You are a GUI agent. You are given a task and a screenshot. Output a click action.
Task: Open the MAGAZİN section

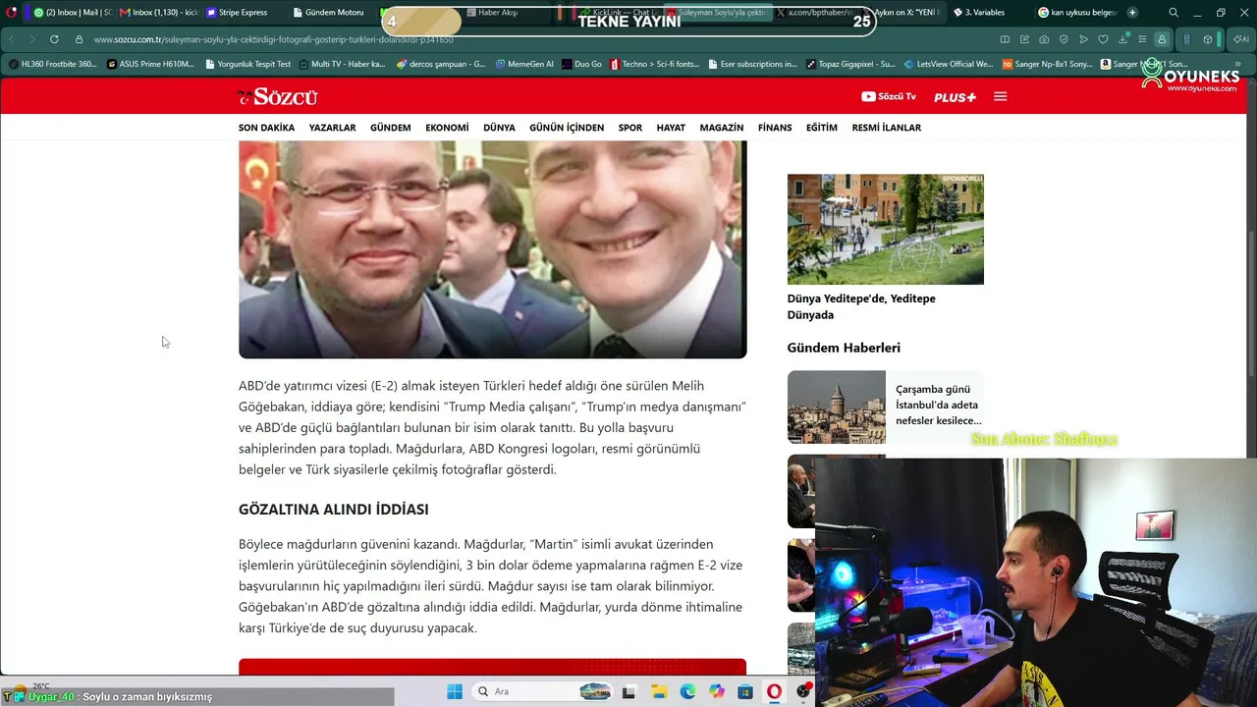[x=722, y=128]
